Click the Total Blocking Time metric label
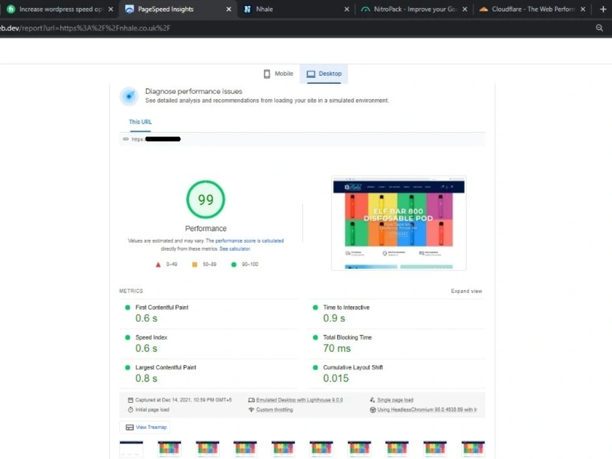 (347, 338)
